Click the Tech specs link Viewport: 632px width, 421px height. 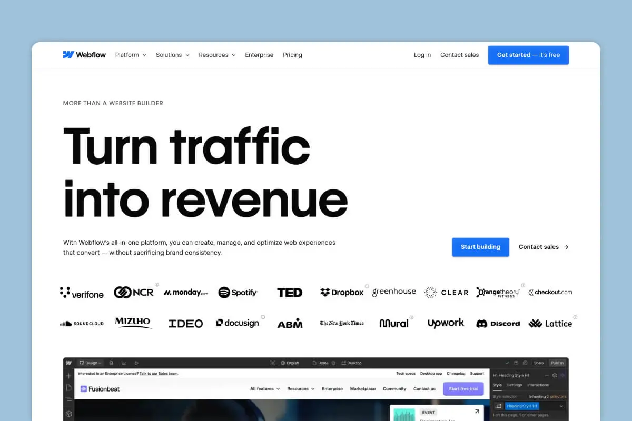coord(406,373)
